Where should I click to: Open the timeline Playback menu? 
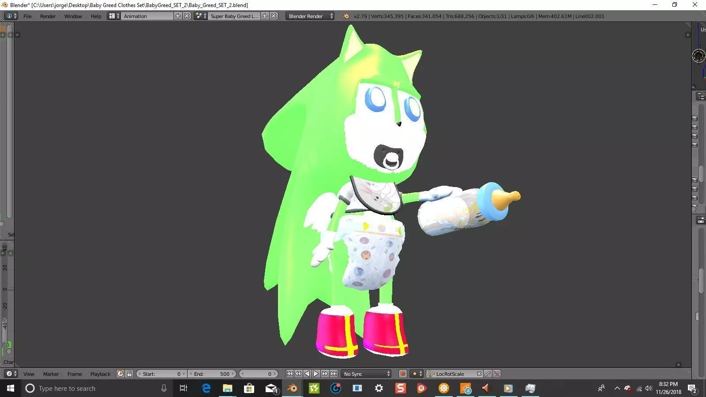[100, 374]
